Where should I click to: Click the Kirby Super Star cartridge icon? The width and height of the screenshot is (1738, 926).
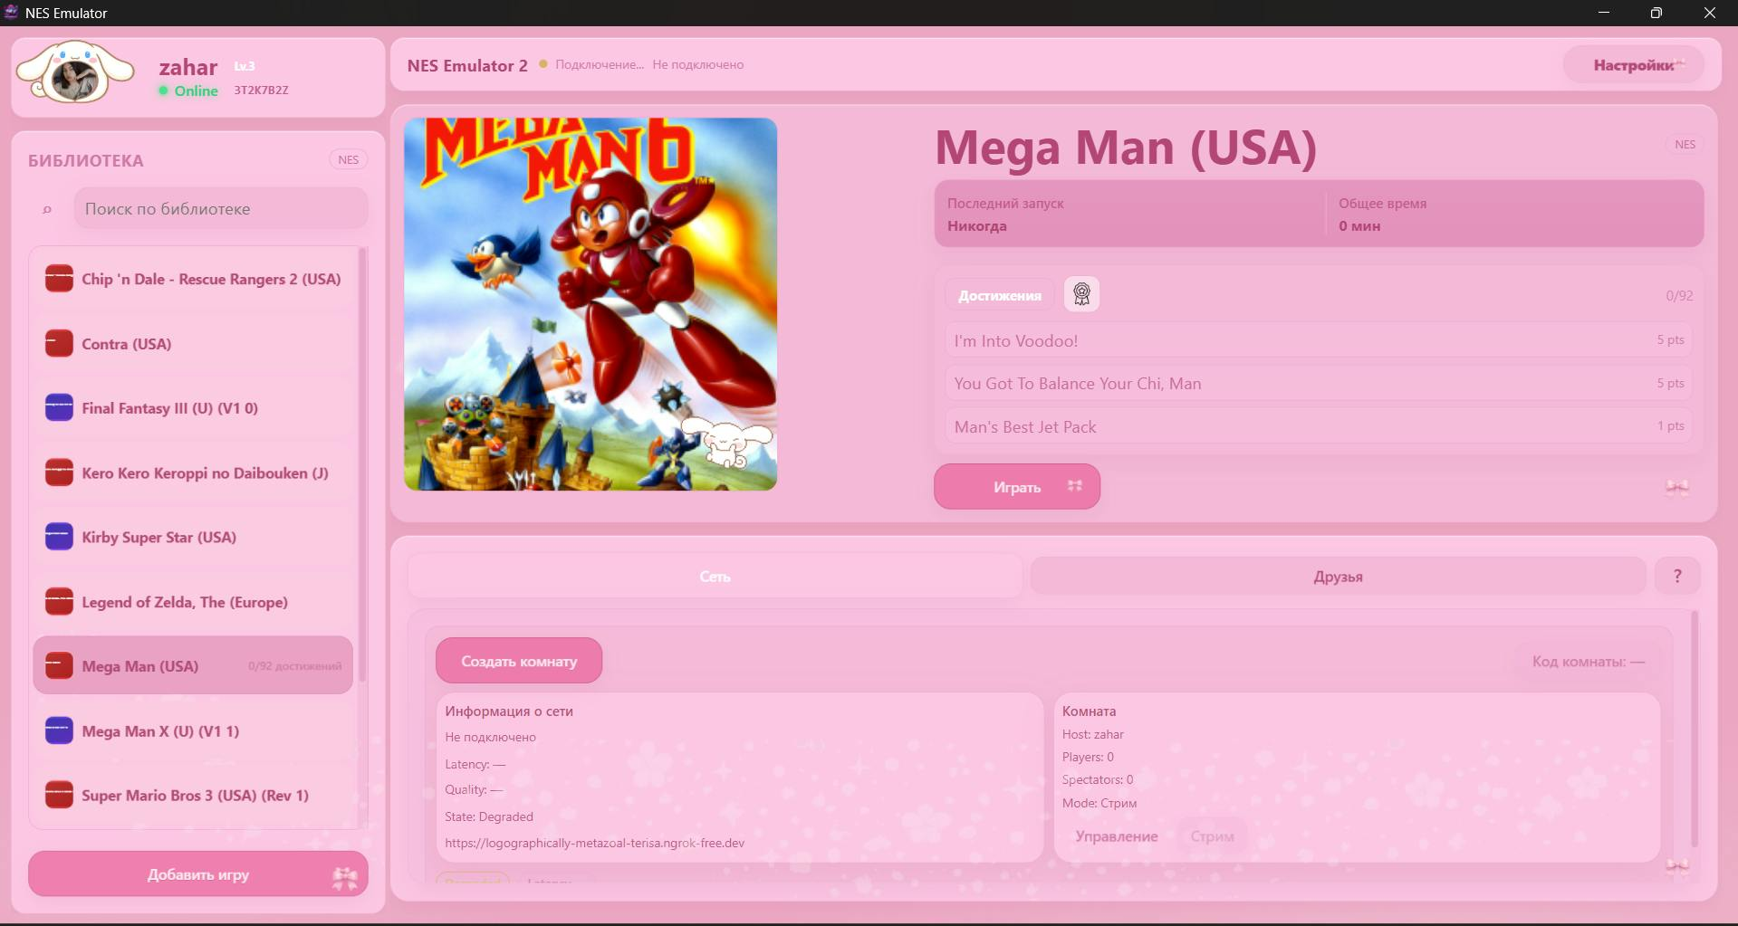[59, 537]
